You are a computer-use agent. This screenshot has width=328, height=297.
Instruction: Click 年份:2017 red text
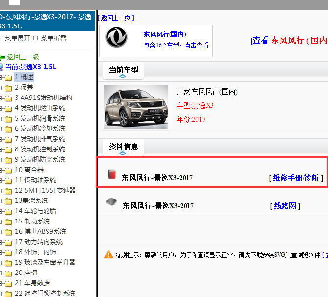pyautogui.click(x=191, y=119)
